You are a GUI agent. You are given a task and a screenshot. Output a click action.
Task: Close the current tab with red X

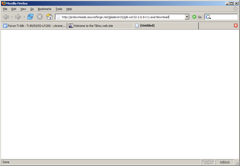pos(236,26)
